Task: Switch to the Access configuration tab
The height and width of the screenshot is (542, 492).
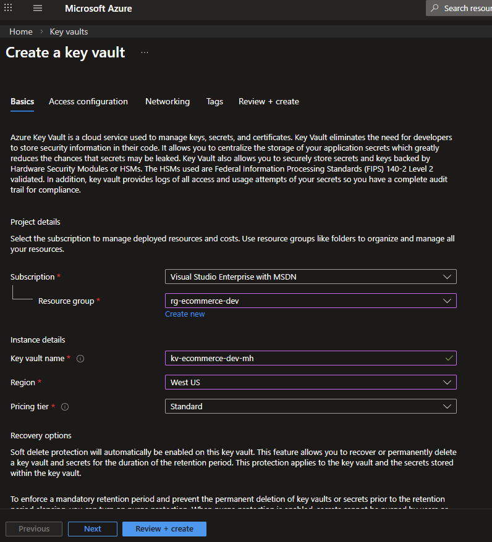Action: tap(88, 102)
